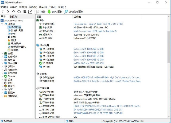Viewport: 171px width, 123px height.
Task: Click the 传感器 sensor gauge icon
Action: [9, 50]
